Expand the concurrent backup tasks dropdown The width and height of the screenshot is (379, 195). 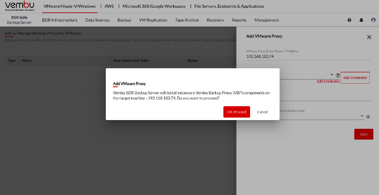coord(362,116)
